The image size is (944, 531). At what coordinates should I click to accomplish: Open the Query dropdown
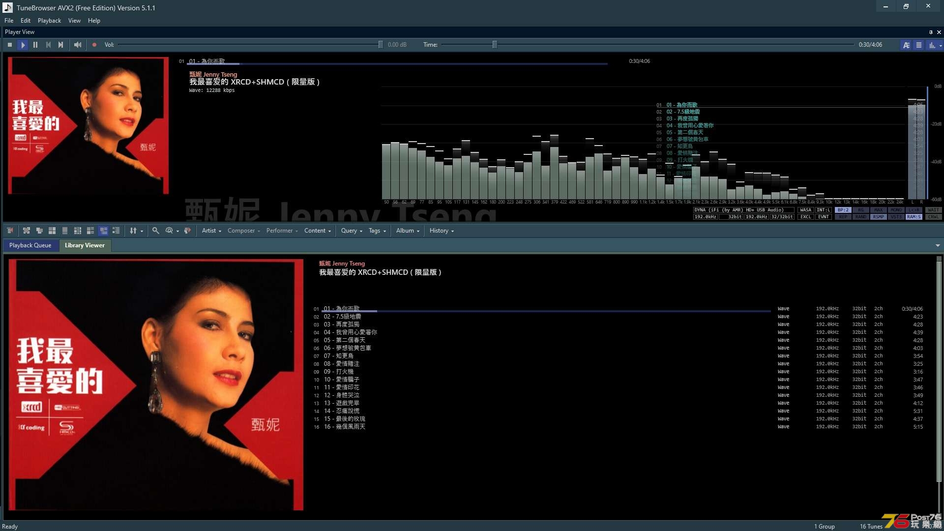pos(352,231)
